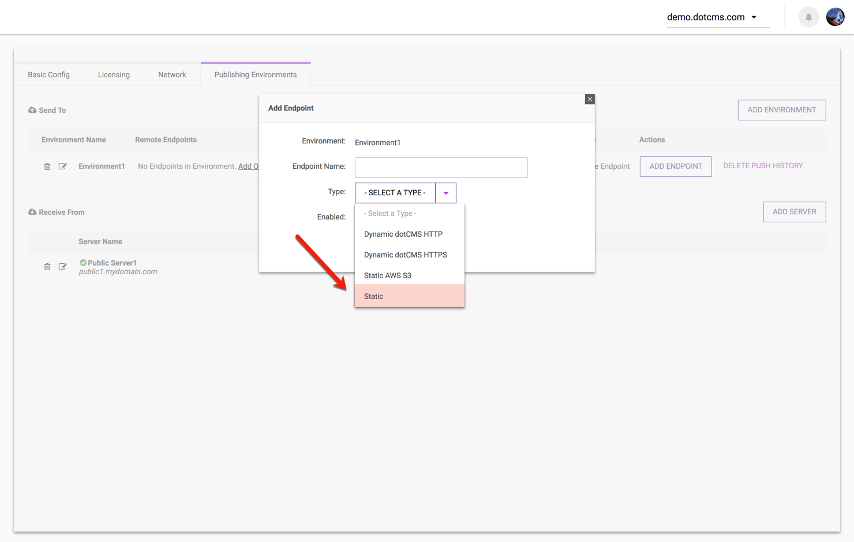Collapse the Type dropdown arrow

[445, 193]
